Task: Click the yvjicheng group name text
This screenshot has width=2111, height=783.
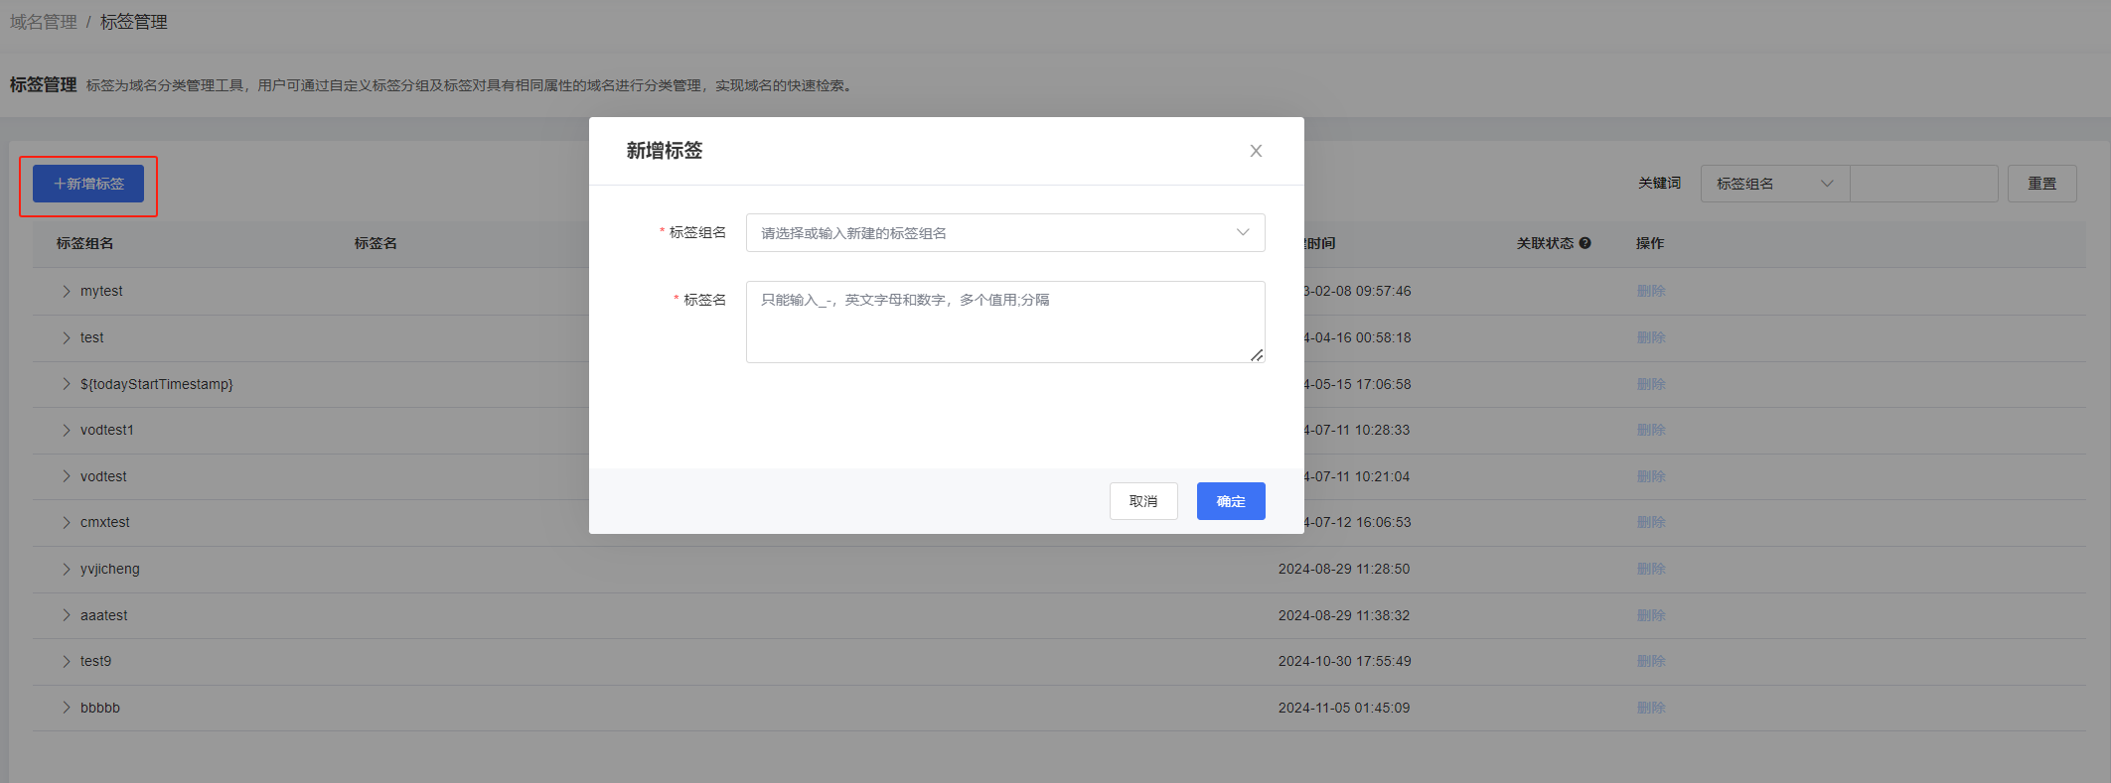Action: coord(110,569)
